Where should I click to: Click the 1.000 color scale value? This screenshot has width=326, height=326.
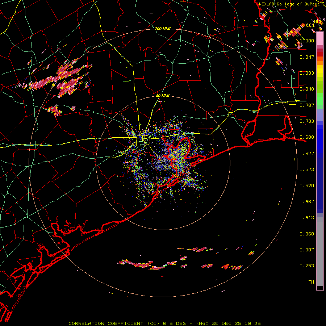[307, 41]
